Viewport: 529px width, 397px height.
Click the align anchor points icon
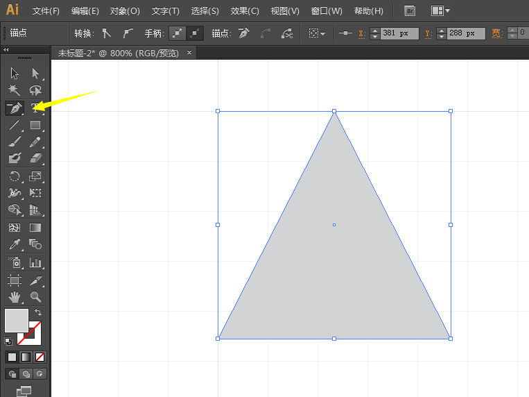[x=345, y=33]
